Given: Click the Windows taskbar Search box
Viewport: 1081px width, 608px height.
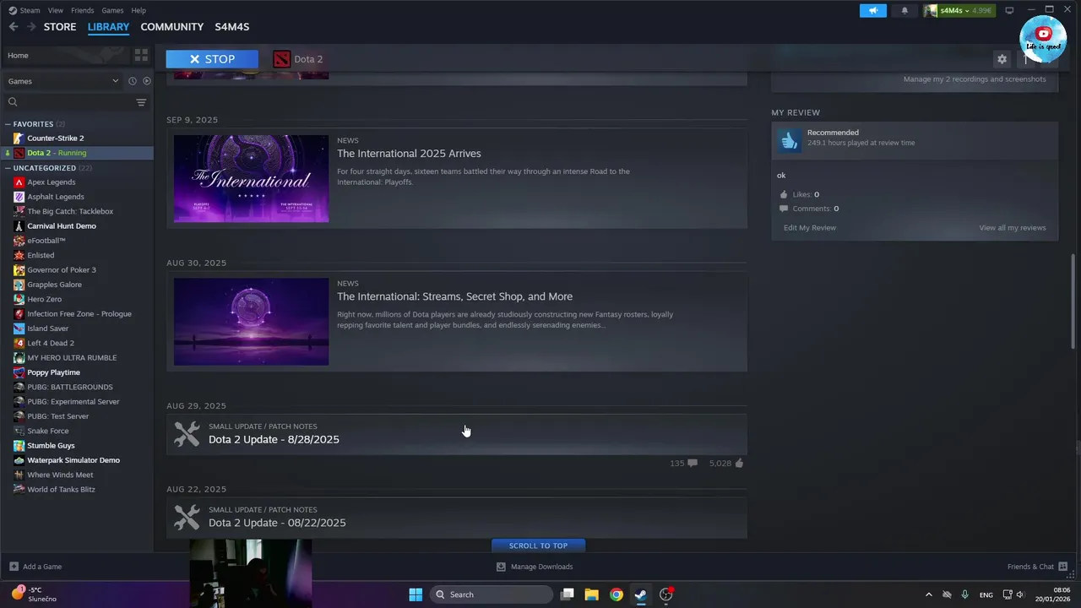Looking at the screenshot, I should coord(491,594).
